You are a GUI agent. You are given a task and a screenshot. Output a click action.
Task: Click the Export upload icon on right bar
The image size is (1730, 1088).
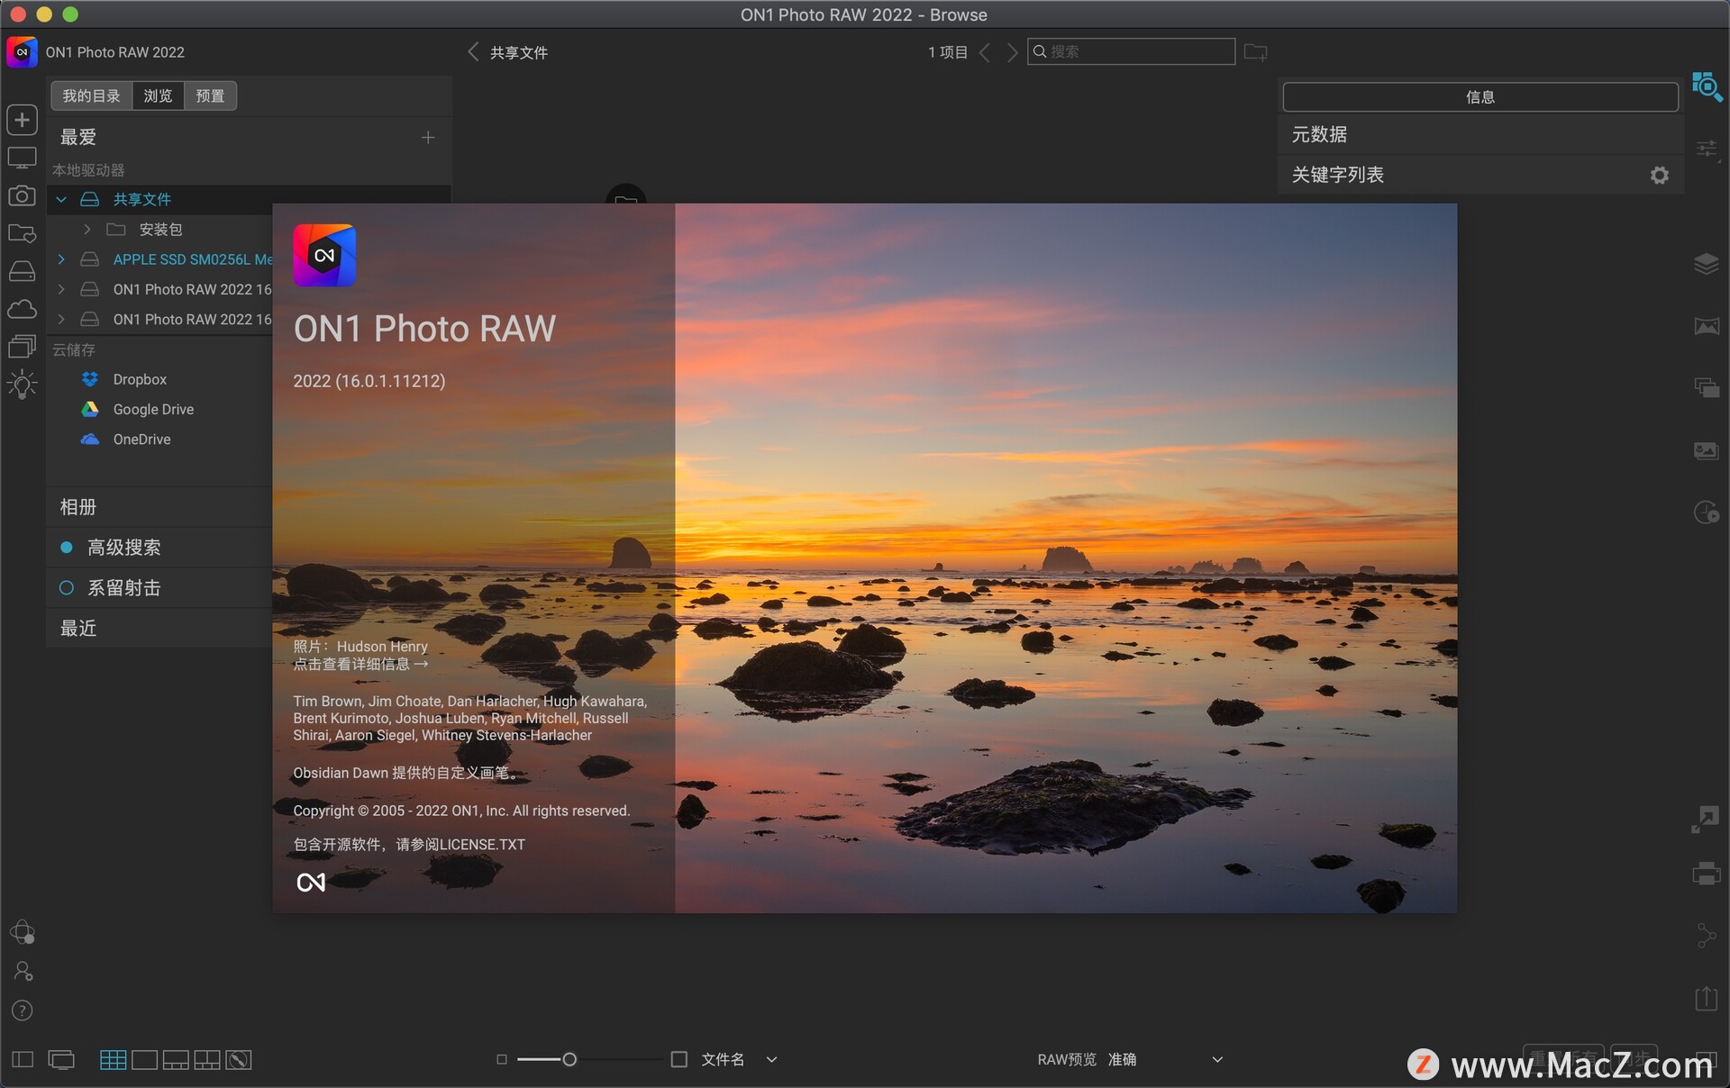tap(1706, 998)
